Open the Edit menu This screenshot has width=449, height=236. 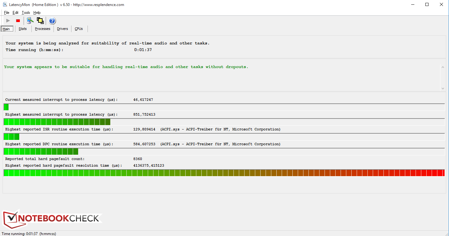pos(15,13)
